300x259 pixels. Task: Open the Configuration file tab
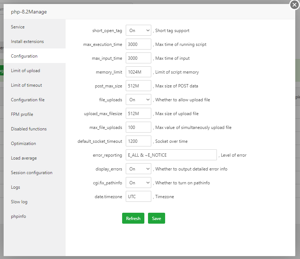point(28,100)
